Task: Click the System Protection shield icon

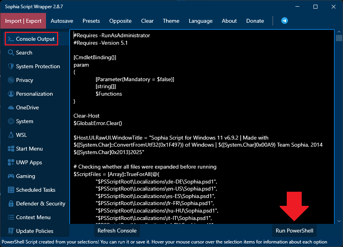Action: pos(11,66)
